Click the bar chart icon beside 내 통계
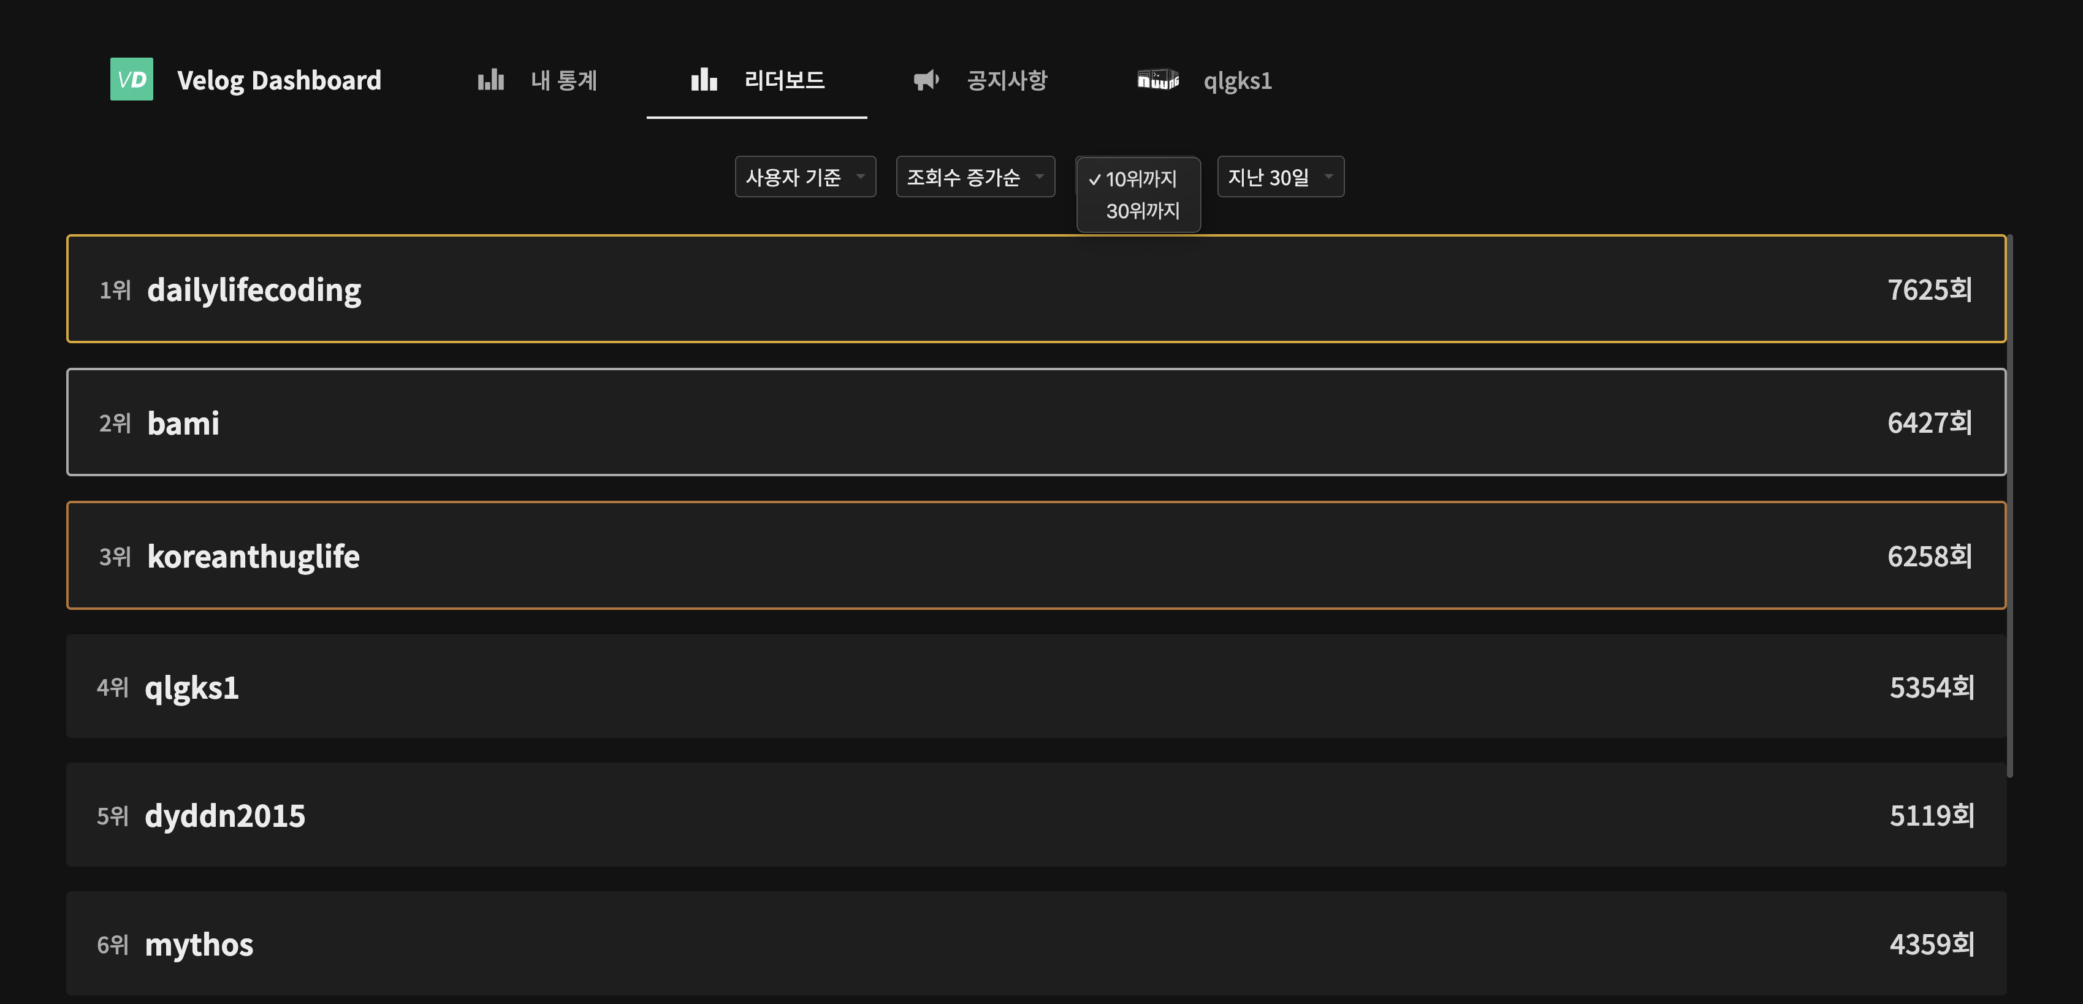The image size is (2083, 1004). point(491,80)
